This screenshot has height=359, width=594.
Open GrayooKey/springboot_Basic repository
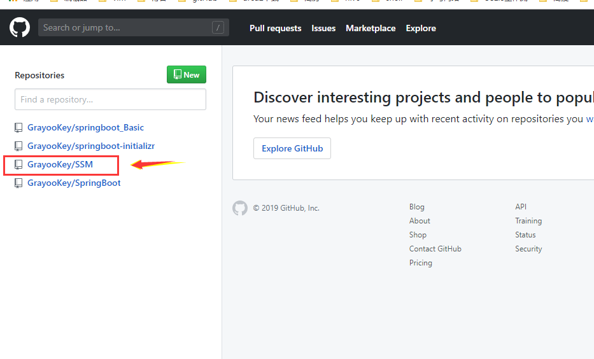[x=85, y=127]
